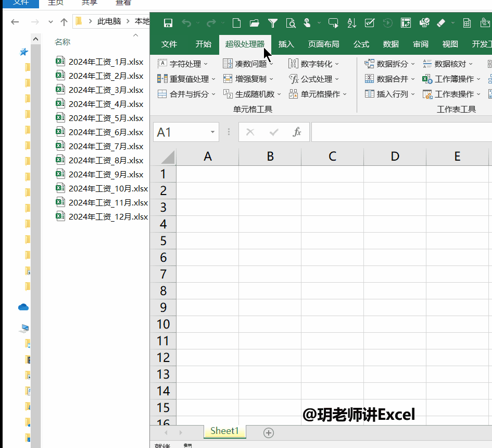Click 此电脑 in Explorer address bar

click(x=109, y=21)
